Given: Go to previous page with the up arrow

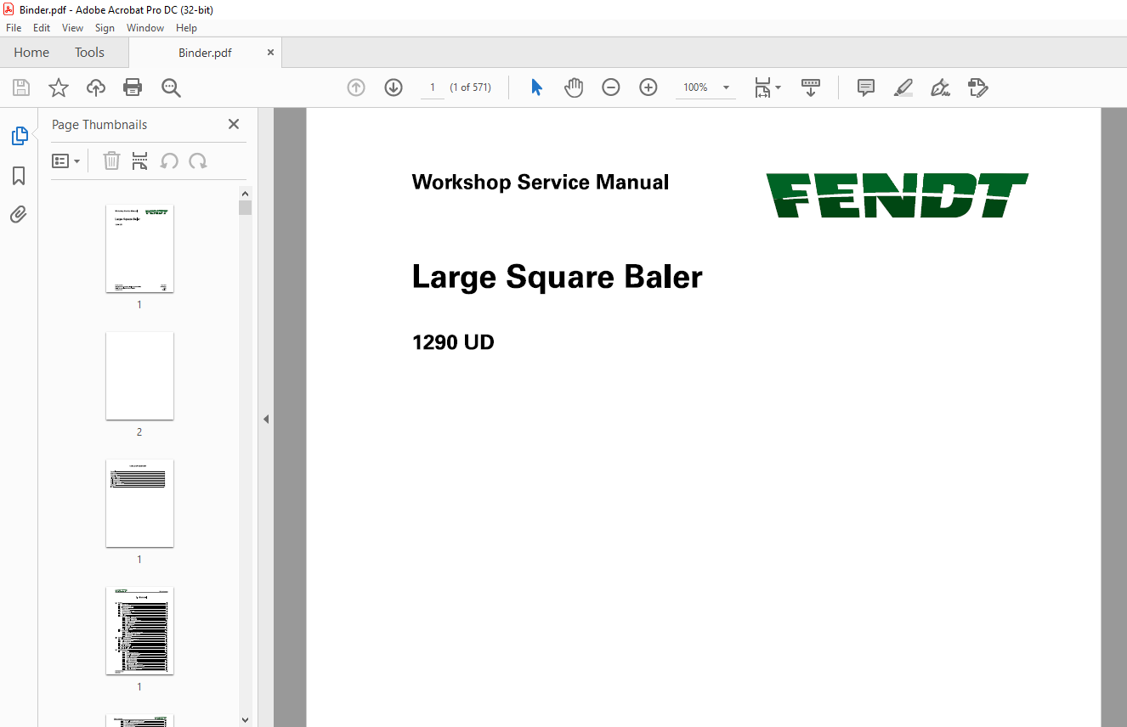Looking at the screenshot, I should [356, 87].
